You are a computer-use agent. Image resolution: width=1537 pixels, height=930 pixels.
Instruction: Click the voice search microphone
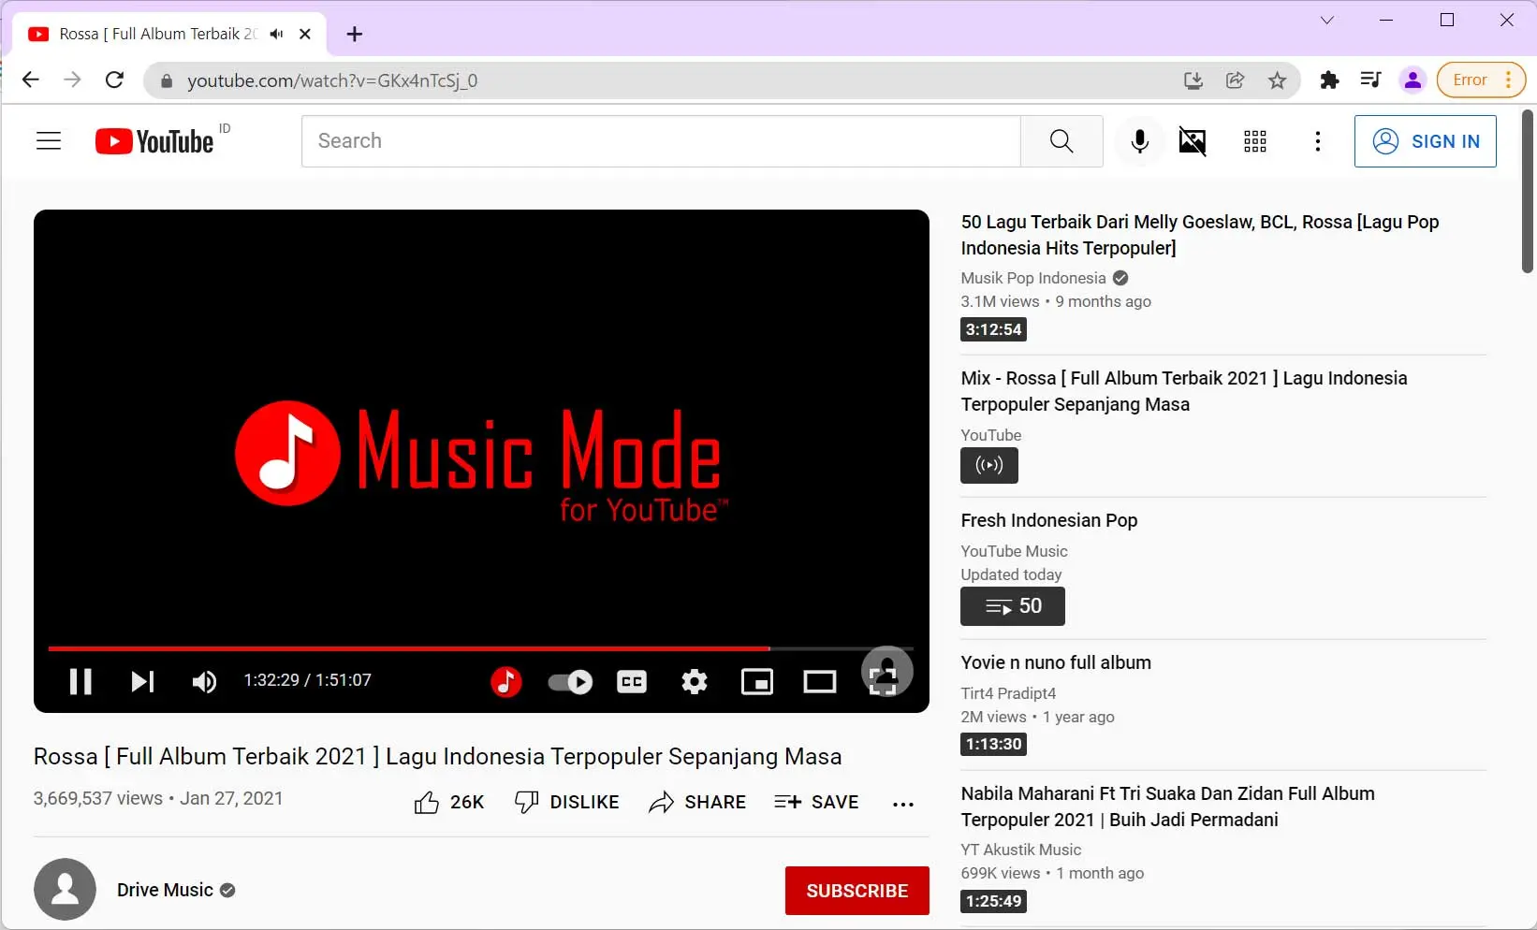tap(1139, 141)
